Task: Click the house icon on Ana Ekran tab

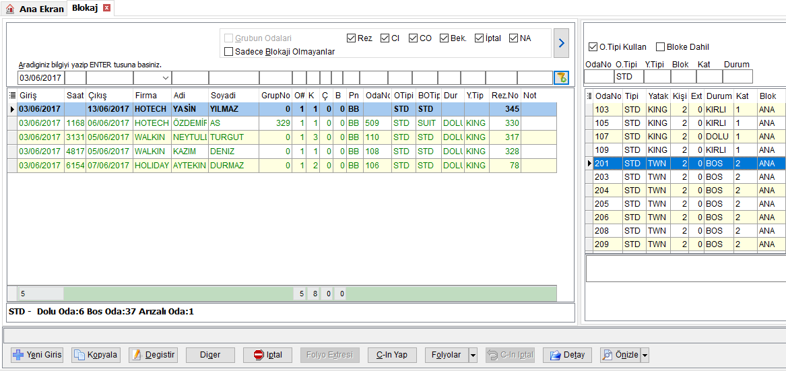Action: (10, 9)
